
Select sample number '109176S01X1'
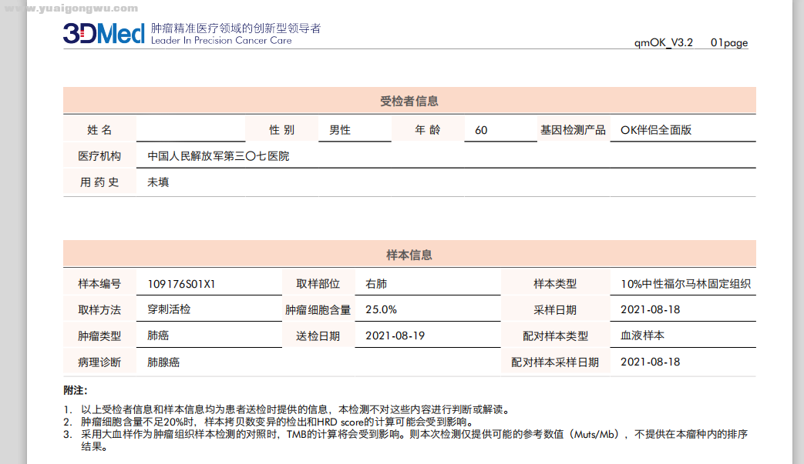tap(181, 284)
